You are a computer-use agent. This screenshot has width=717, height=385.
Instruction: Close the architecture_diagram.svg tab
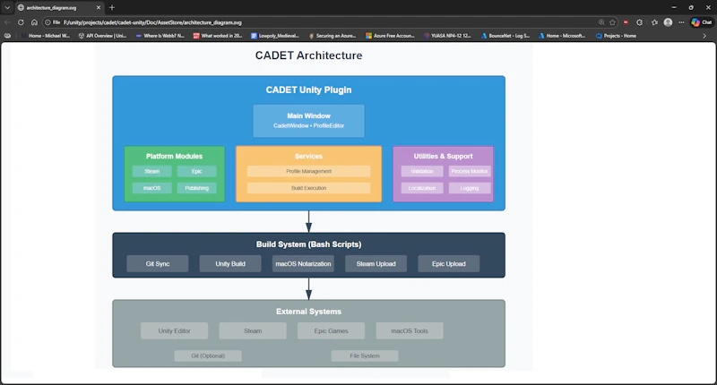(x=99, y=8)
